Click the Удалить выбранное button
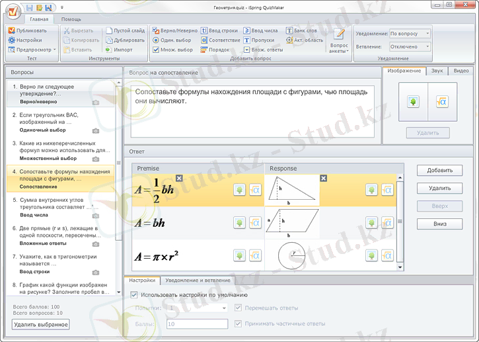This screenshot has height=342, width=479. (40, 324)
